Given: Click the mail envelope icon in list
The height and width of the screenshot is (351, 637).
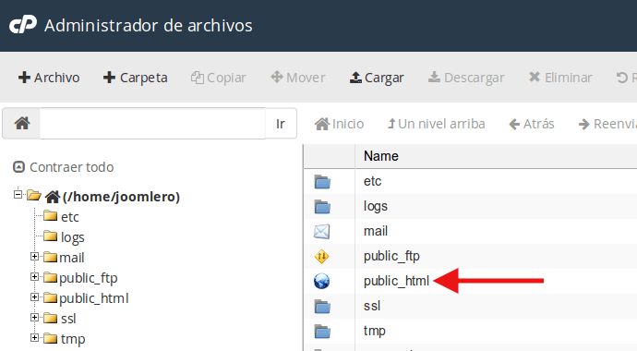Looking at the screenshot, I should coord(322,232).
